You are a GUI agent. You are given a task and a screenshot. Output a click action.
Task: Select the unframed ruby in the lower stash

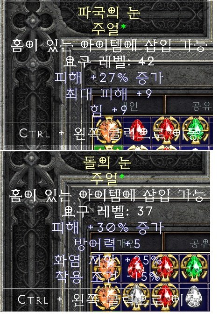click(x=136, y=267)
